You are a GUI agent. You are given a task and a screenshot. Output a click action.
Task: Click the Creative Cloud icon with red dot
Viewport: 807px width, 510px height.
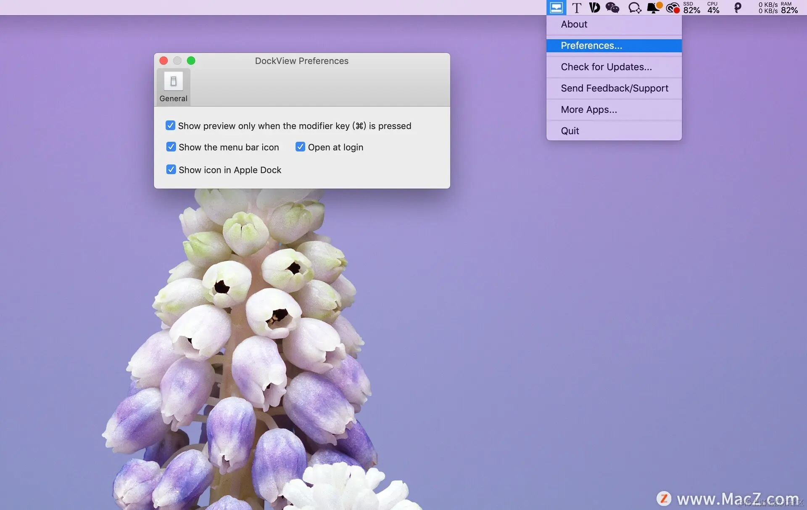[673, 8]
